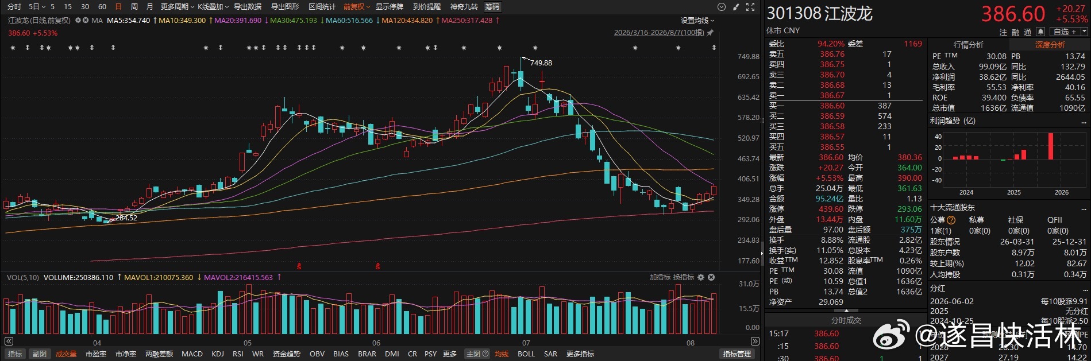Toggle 显示停牌 suspension display

point(390,7)
